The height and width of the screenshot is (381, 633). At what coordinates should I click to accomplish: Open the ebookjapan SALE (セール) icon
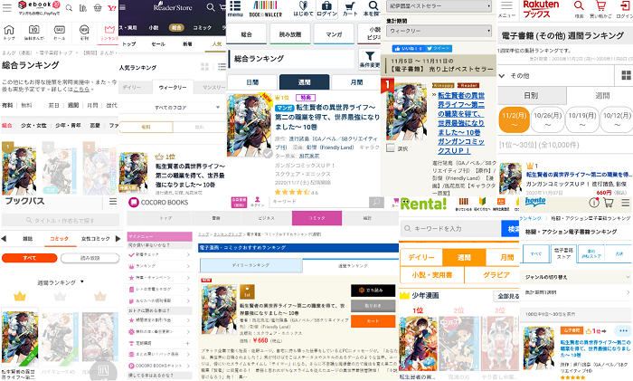click(x=60, y=33)
